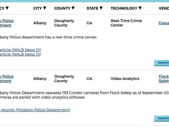Click the STATE column header text
This screenshot has width=169, height=127.
point(92,8)
